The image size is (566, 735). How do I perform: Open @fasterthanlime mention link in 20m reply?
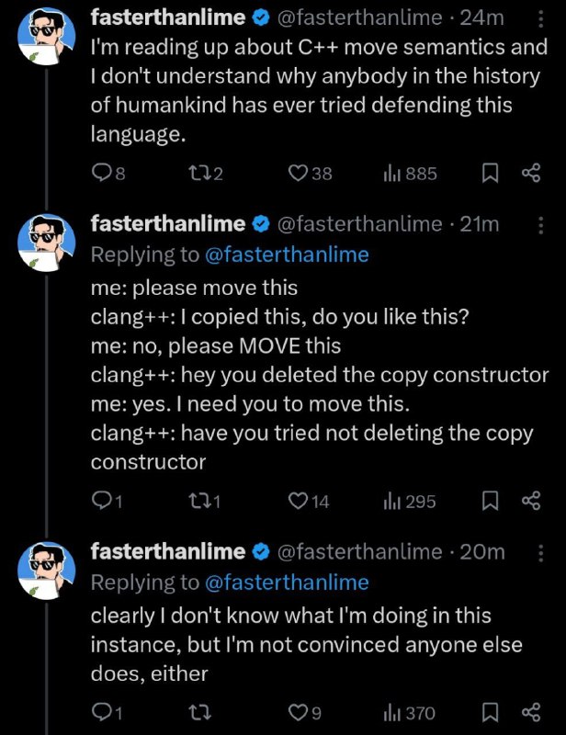point(287,582)
